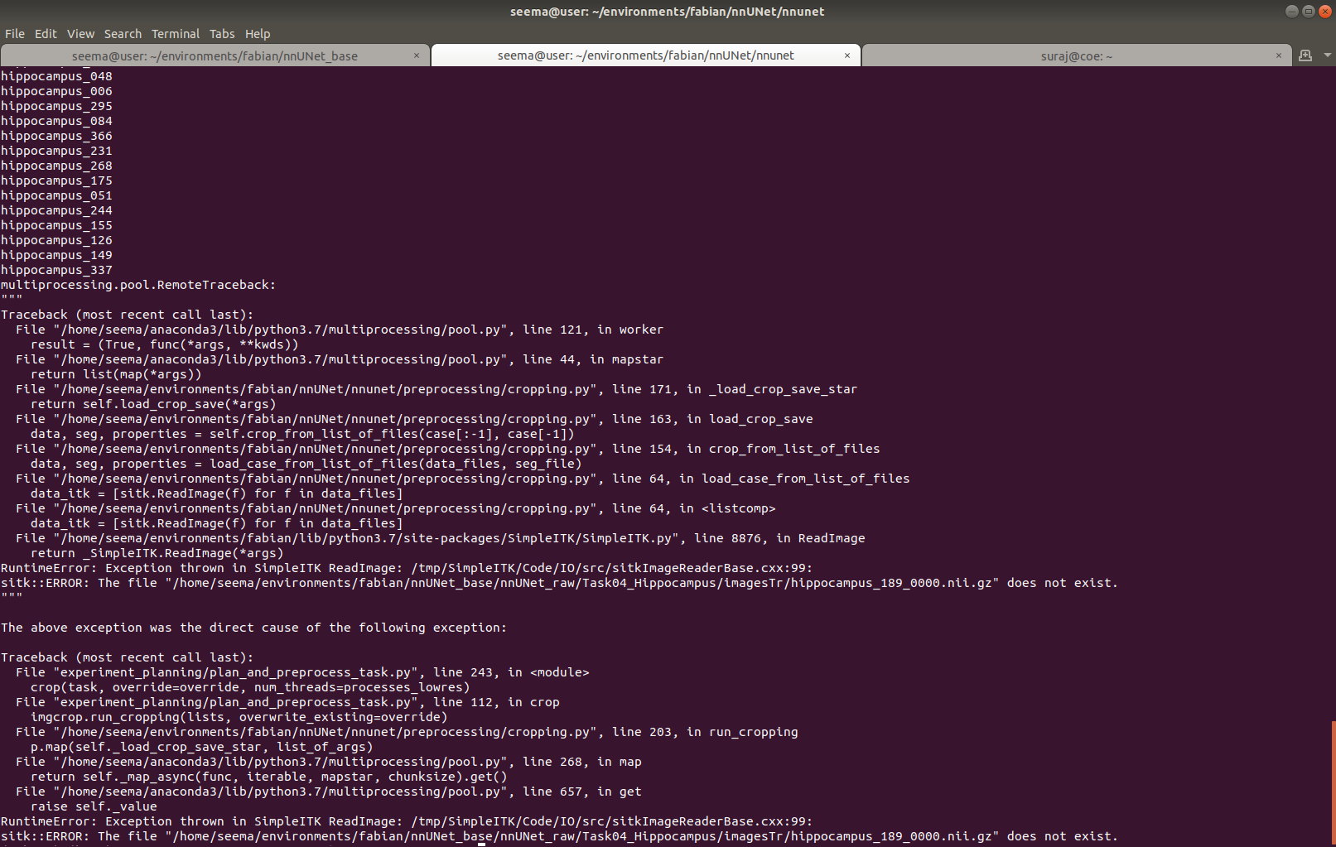Click the 'line 657, in get' text
1336x847 pixels.
582,792
